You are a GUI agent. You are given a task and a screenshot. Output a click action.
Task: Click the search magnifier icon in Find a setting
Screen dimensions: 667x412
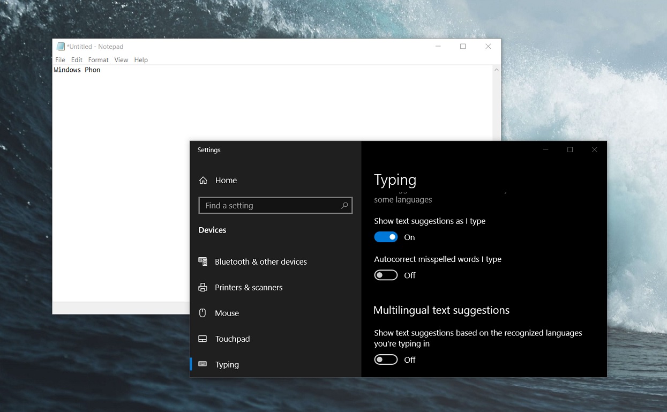click(x=344, y=205)
